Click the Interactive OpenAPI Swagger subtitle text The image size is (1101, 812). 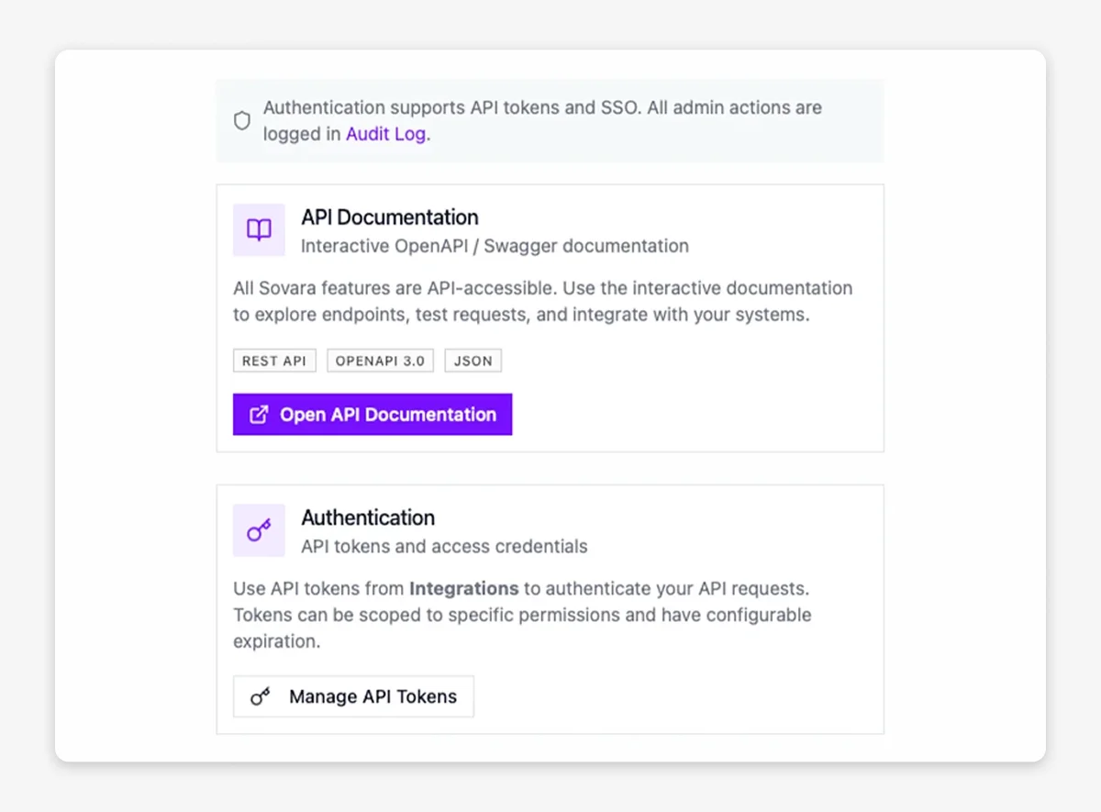(x=495, y=246)
